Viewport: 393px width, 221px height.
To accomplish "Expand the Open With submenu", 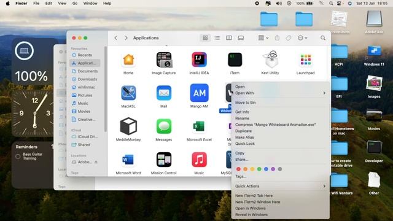I will tap(280, 93).
